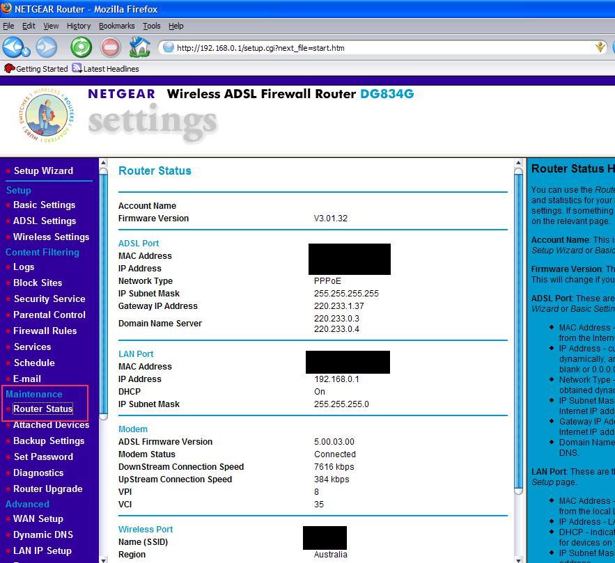This screenshot has width=615, height=563.
Task: Click the network type value PPPoE
Action: click(x=327, y=281)
